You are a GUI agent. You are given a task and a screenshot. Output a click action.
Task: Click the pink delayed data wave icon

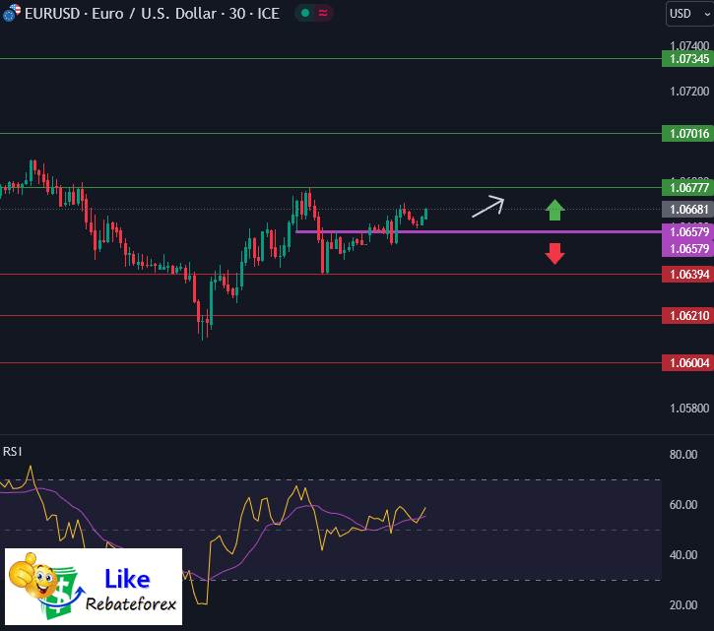tap(323, 13)
